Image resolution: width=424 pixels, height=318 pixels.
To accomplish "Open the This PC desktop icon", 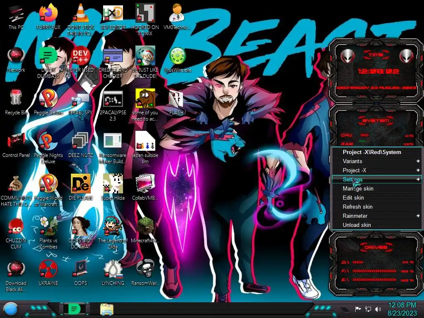I will (16, 14).
